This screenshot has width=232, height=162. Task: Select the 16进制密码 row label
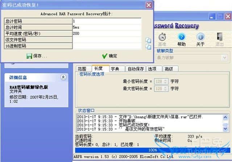pyautogui.click(x=38, y=46)
